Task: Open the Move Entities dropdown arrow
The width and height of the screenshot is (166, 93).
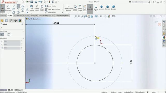Action: pyautogui.click(x=62, y=13)
